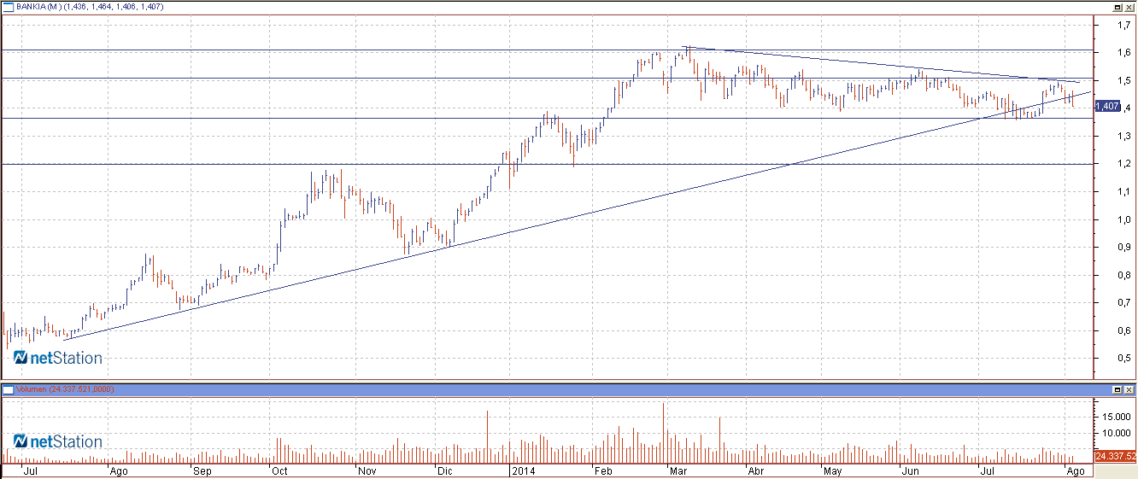Viewport: 1138px width, 479px height.
Task: Click the 15.000 level on volume scale
Action: click(1113, 417)
